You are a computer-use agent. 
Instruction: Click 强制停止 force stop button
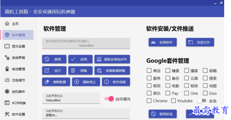point(86,82)
